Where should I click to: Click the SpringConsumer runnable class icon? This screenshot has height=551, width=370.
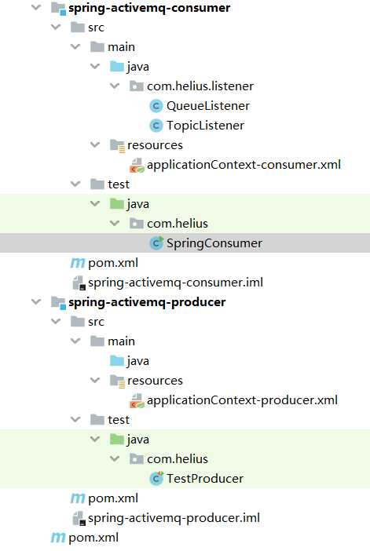click(156, 243)
